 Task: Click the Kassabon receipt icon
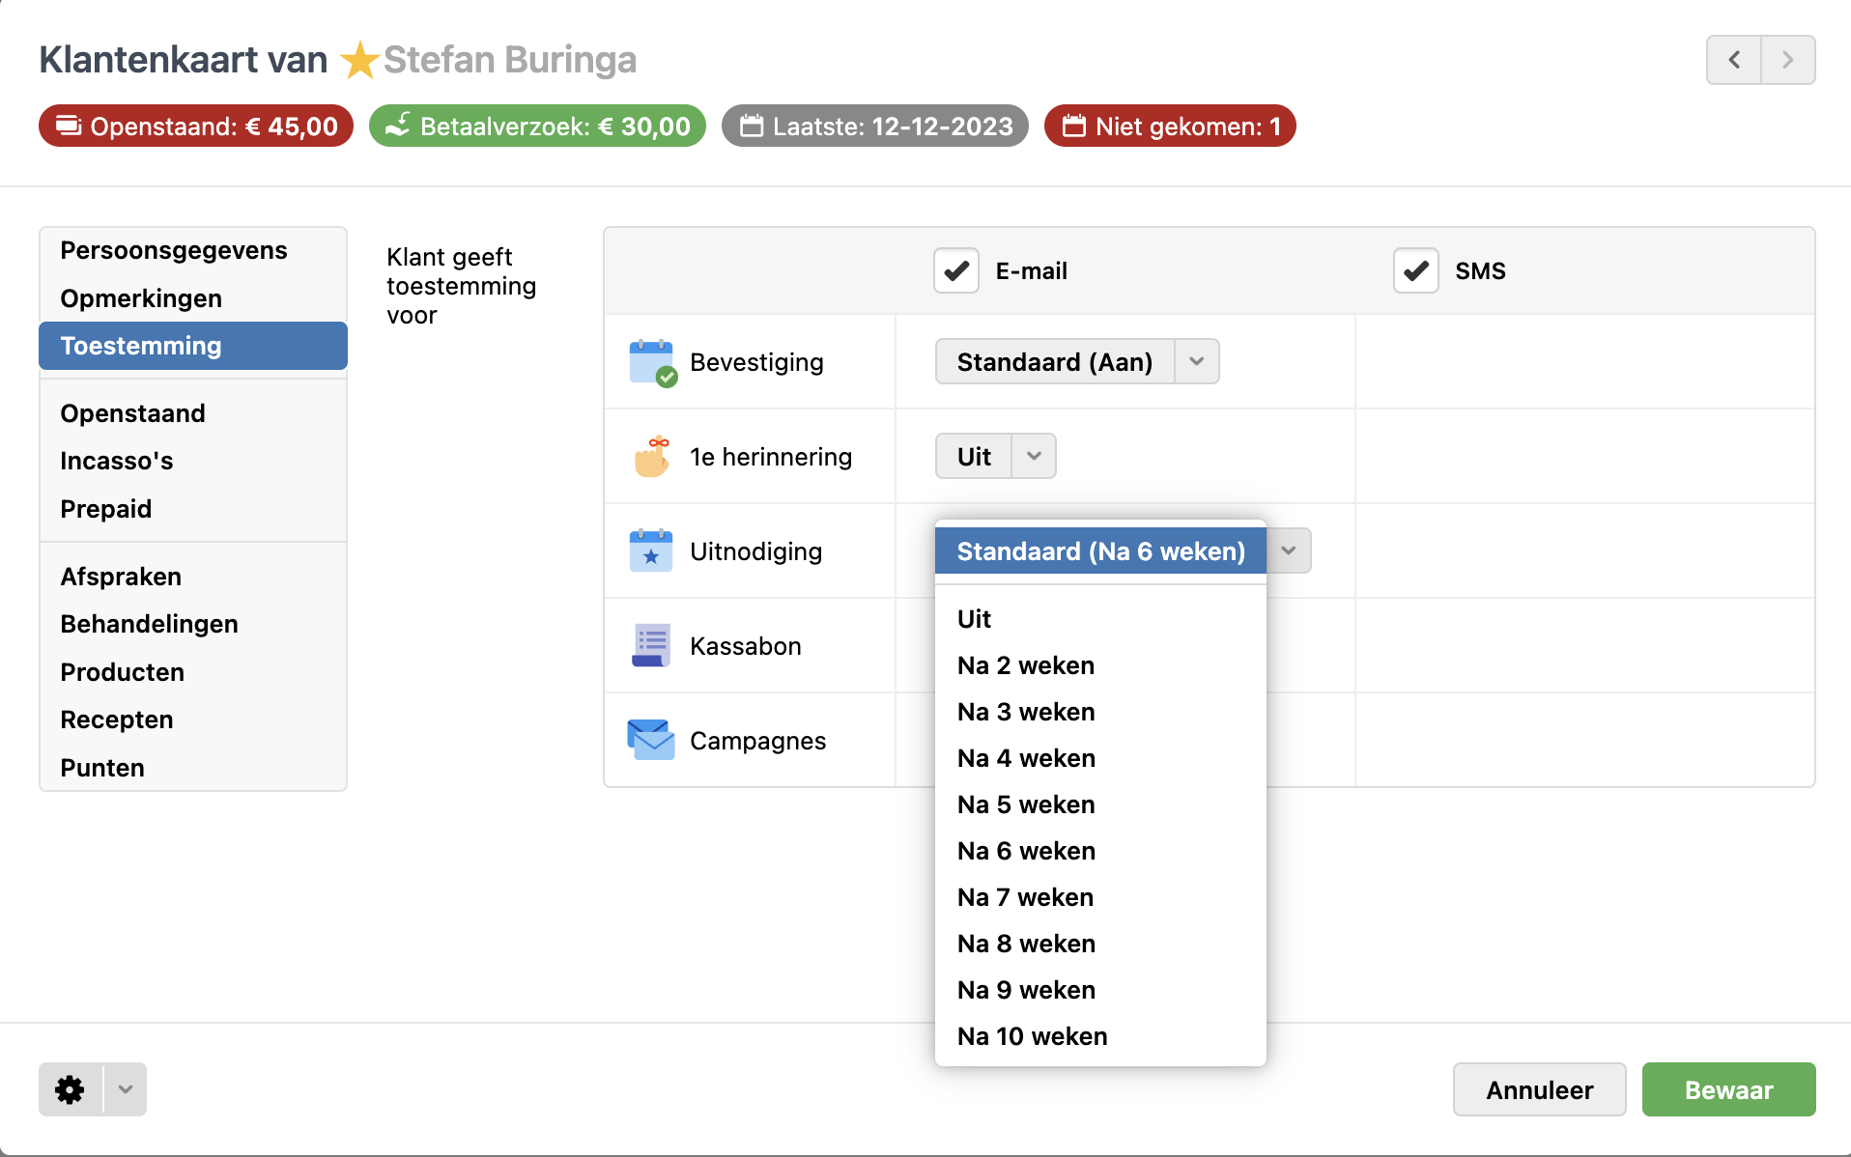click(651, 645)
